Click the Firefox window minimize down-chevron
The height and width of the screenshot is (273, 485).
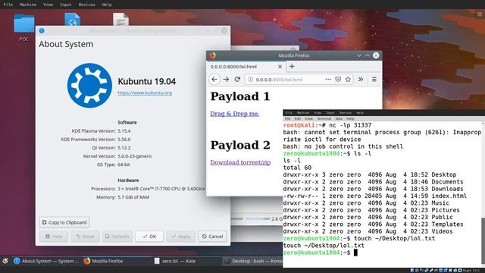pos(358,55)
